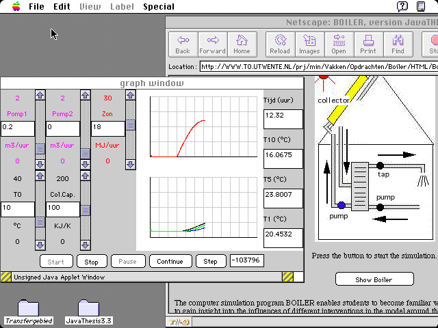Click the Zon slider thumb

(x=131, y=125)
